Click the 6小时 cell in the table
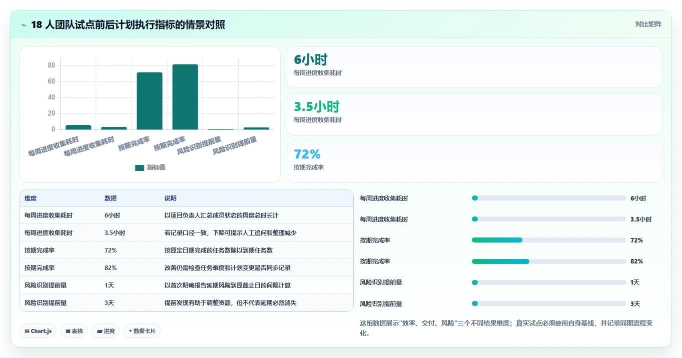This screenshot has width=682, height=358. (x=112, y=215)
